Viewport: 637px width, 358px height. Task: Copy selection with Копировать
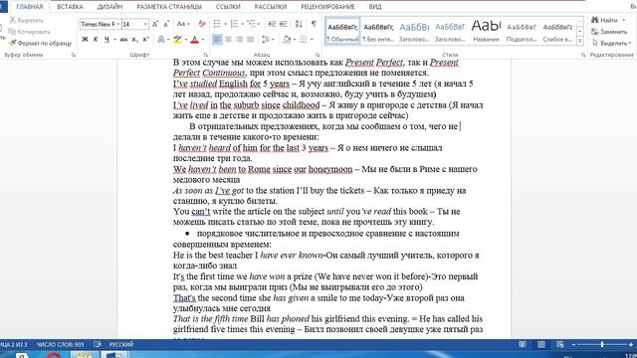[29, 32]
